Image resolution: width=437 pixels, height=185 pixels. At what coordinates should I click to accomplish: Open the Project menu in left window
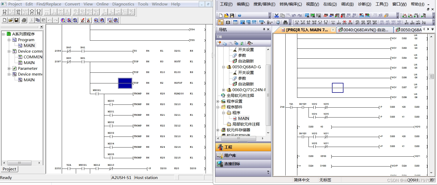click(15, 4)
